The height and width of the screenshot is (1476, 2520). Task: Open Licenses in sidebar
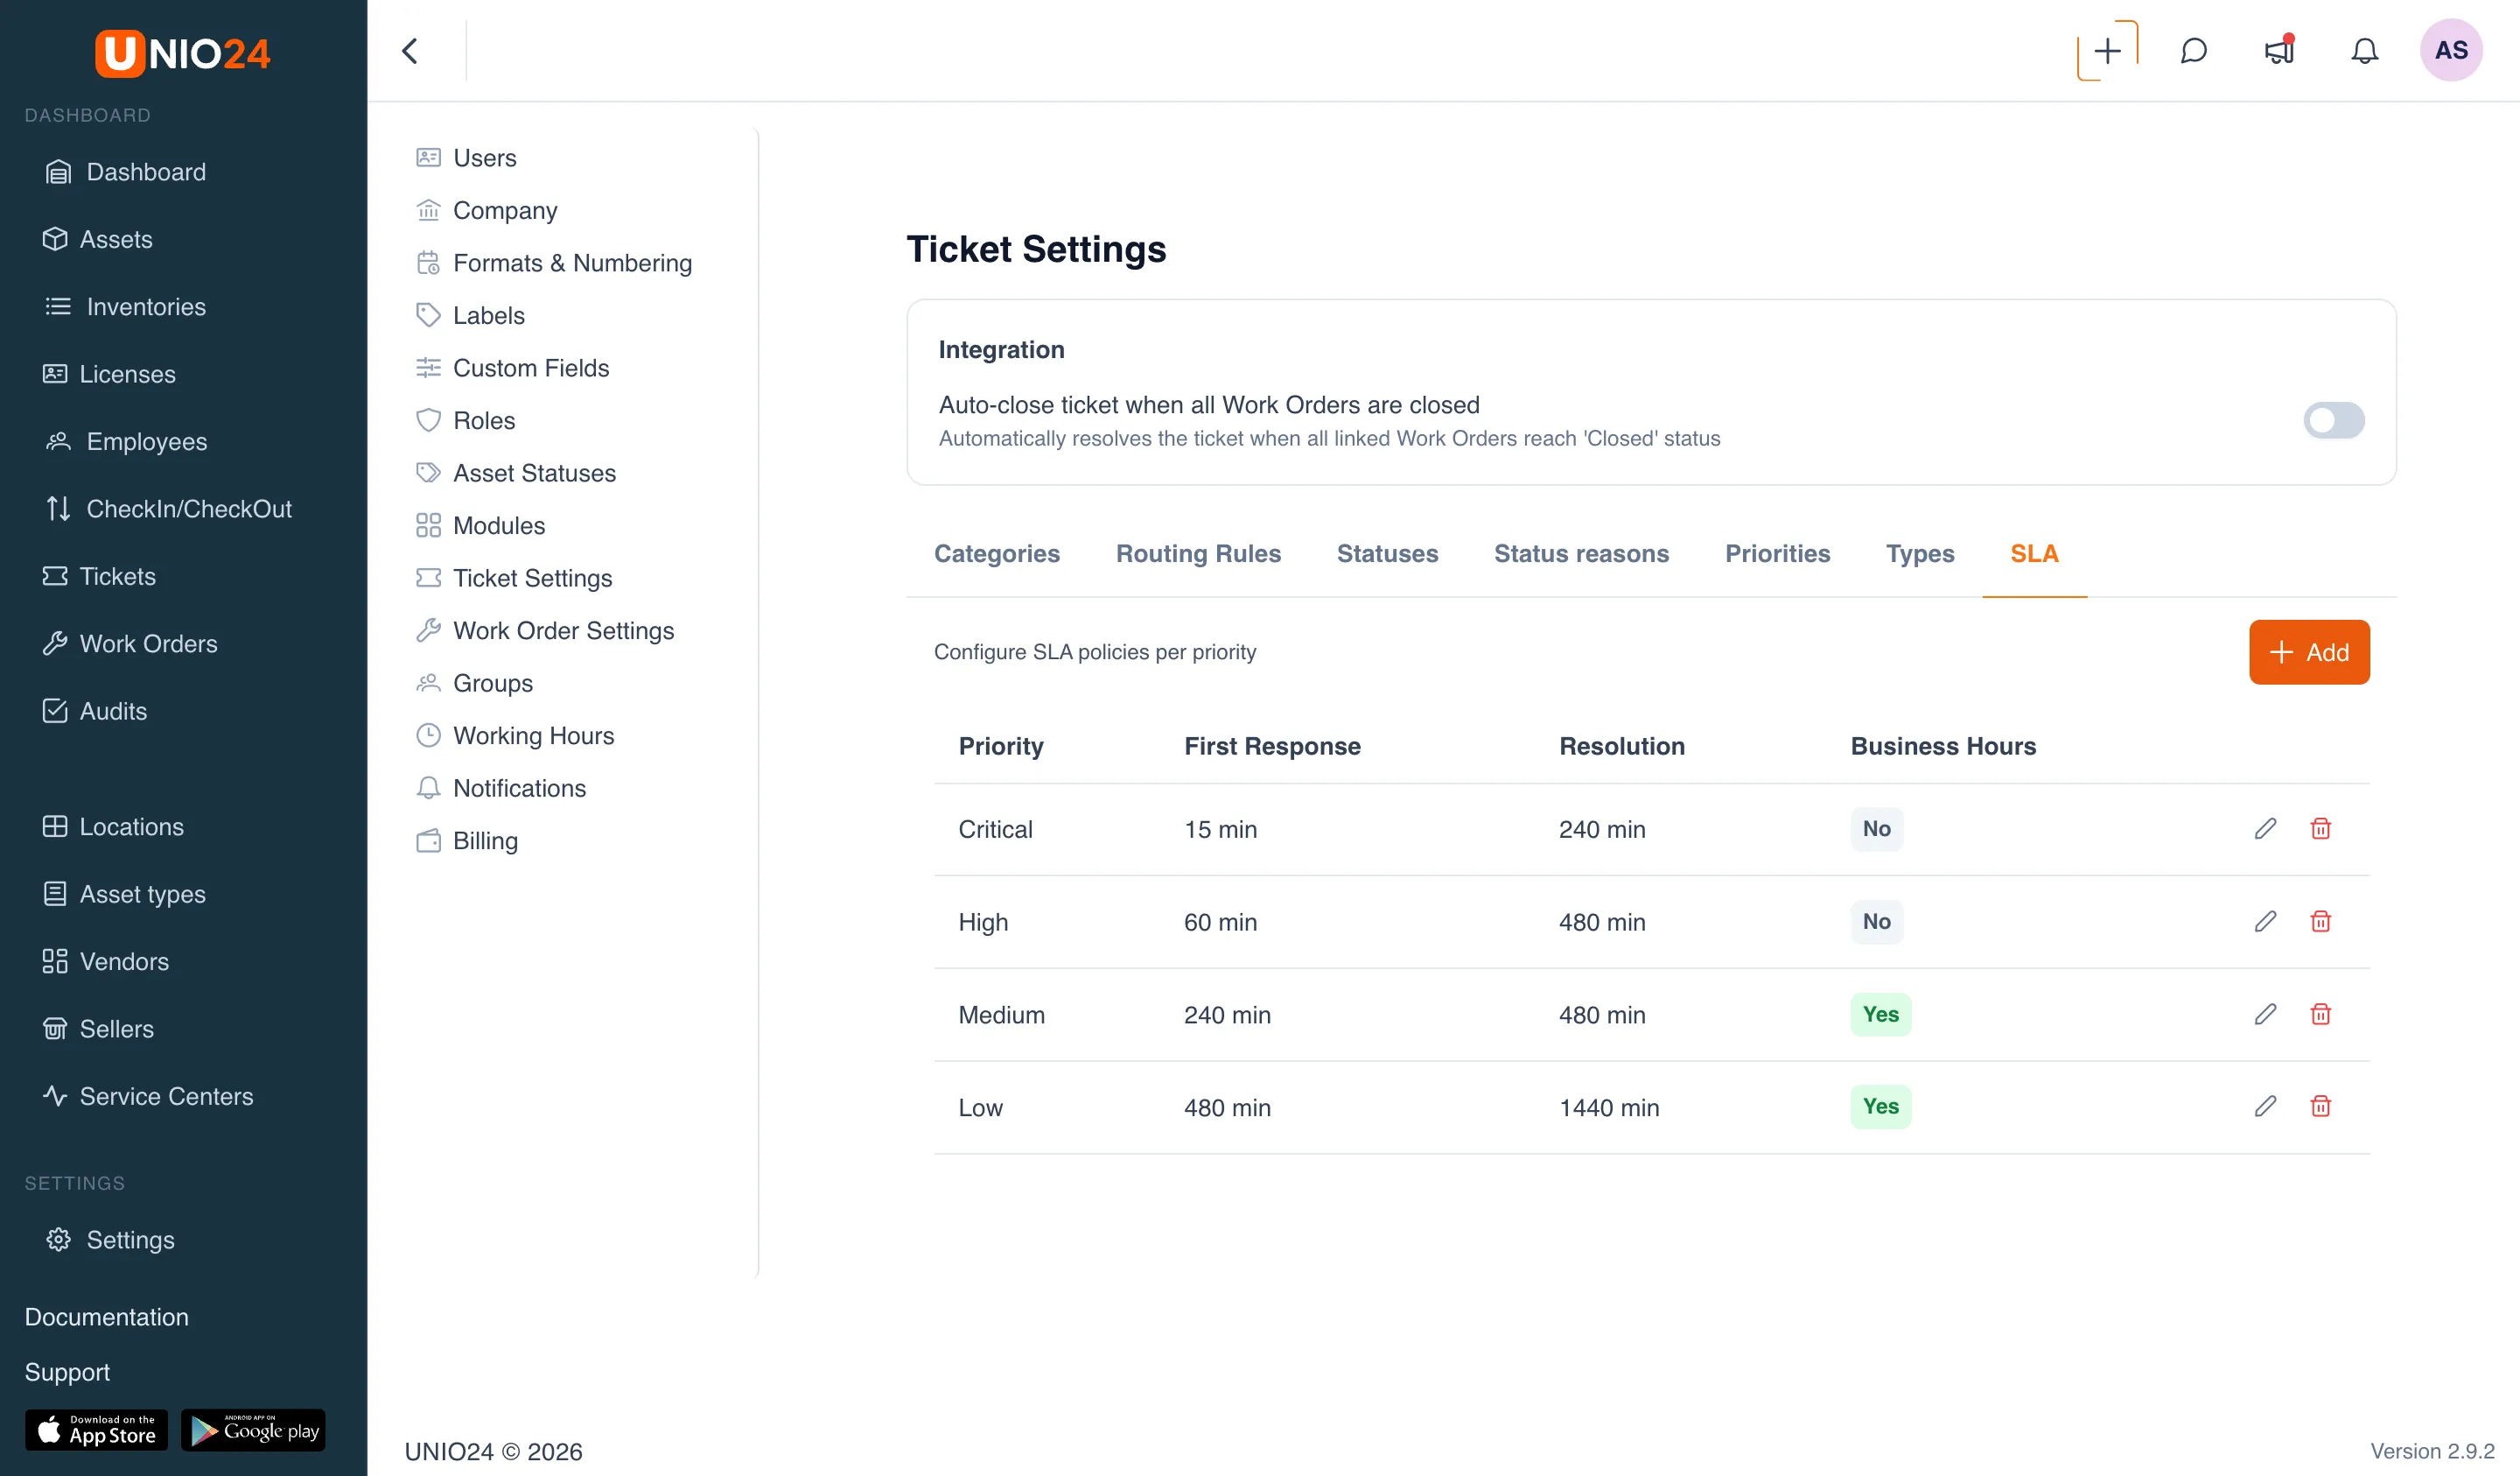point(109,375)
